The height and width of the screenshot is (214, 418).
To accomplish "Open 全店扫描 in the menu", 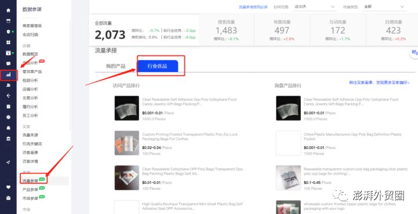I will (30, 35).
